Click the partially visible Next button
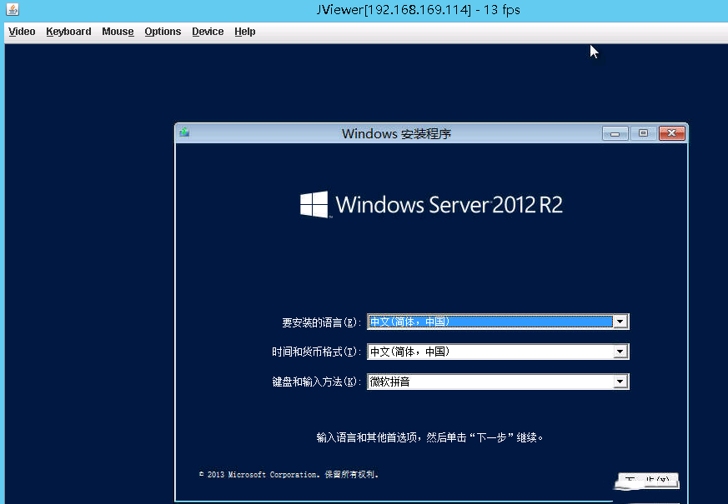This screenshot has width=728, height=504. (x=647, y=481)
